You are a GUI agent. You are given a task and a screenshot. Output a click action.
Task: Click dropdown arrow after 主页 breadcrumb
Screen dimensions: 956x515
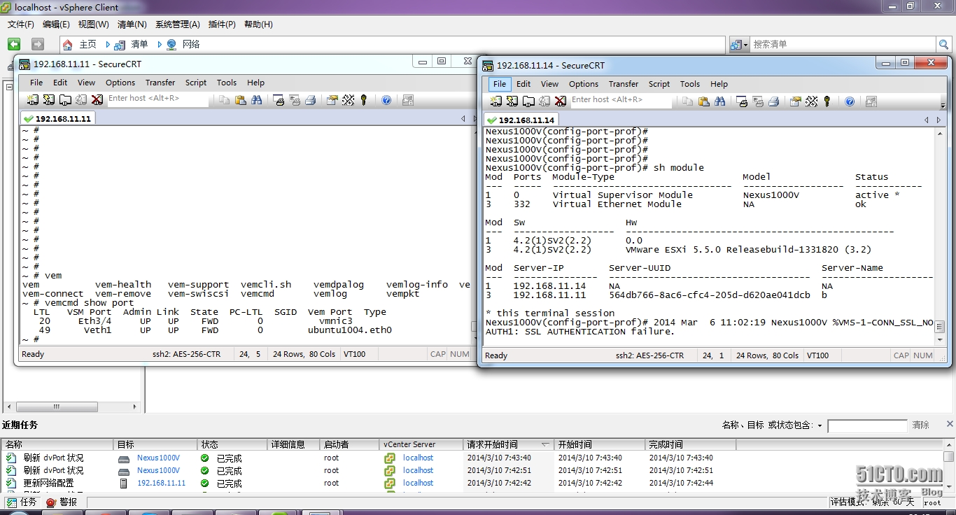click(x=108, y=44)
